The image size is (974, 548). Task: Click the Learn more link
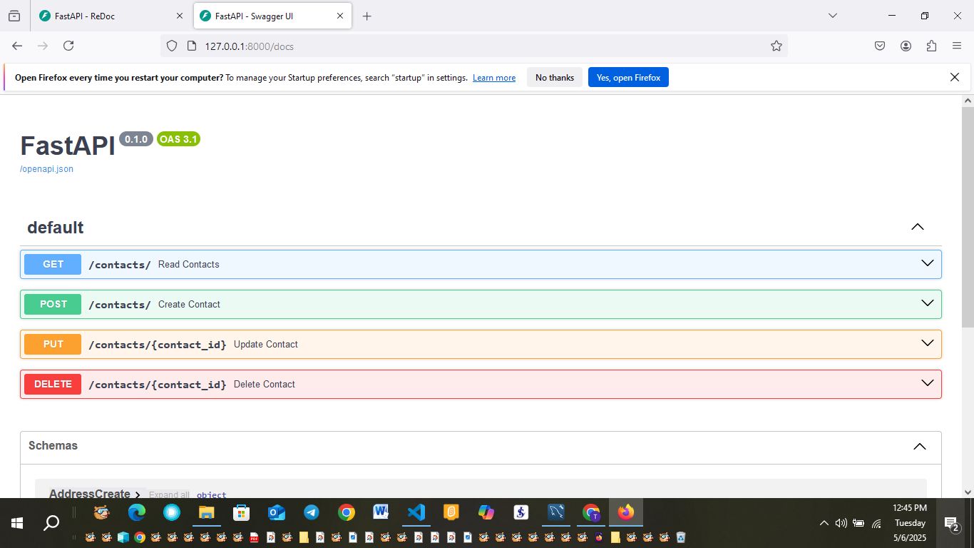coord(494,78)
